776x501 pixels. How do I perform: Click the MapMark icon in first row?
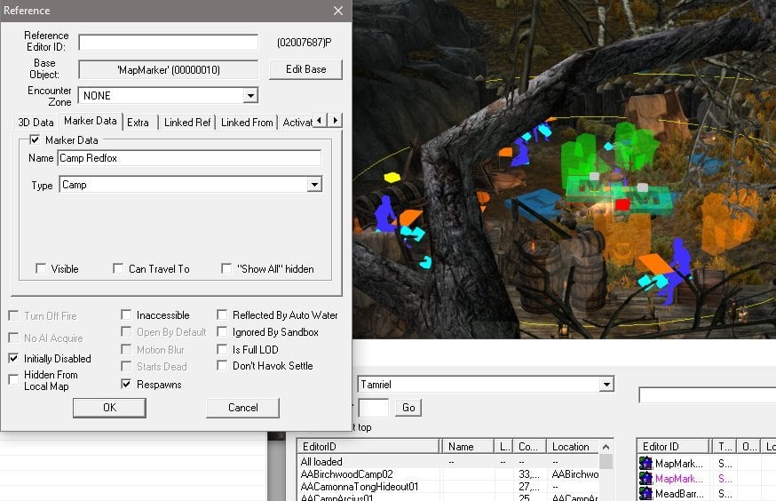click(x=645, y=464)
